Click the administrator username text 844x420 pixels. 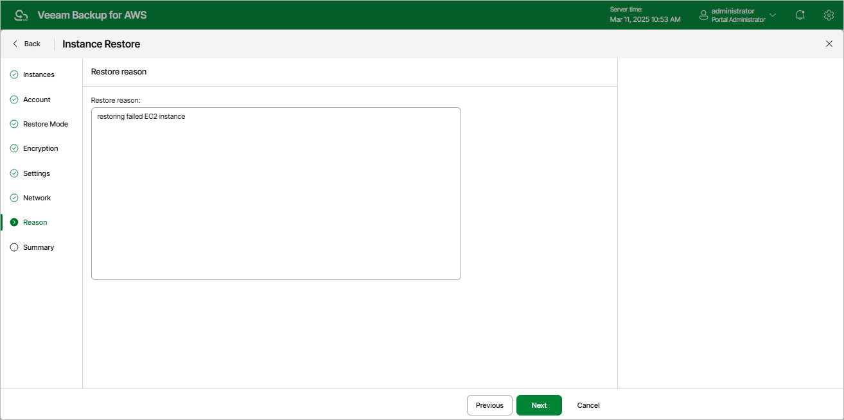(x=733, y=11)
